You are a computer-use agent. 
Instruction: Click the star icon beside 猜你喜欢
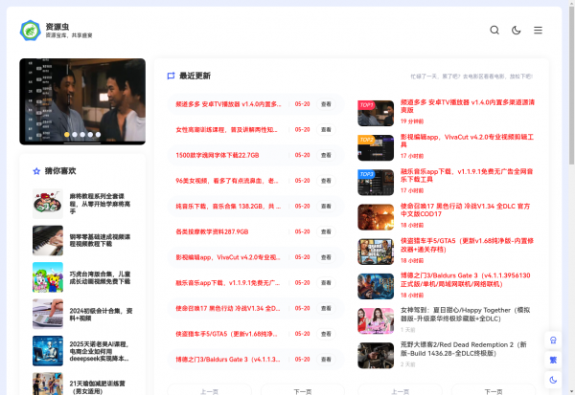pyautogui.click(x=36, y=171)
